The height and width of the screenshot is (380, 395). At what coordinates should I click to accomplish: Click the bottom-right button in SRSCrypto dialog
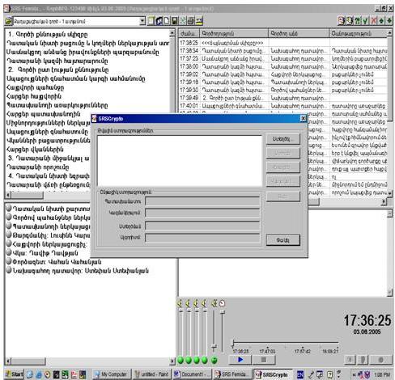(282, 240)
